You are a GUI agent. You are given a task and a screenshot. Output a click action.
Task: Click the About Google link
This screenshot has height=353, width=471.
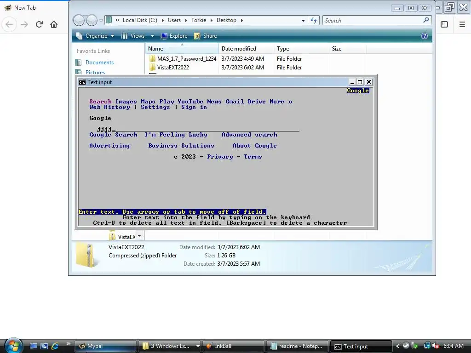click(255, 146)
